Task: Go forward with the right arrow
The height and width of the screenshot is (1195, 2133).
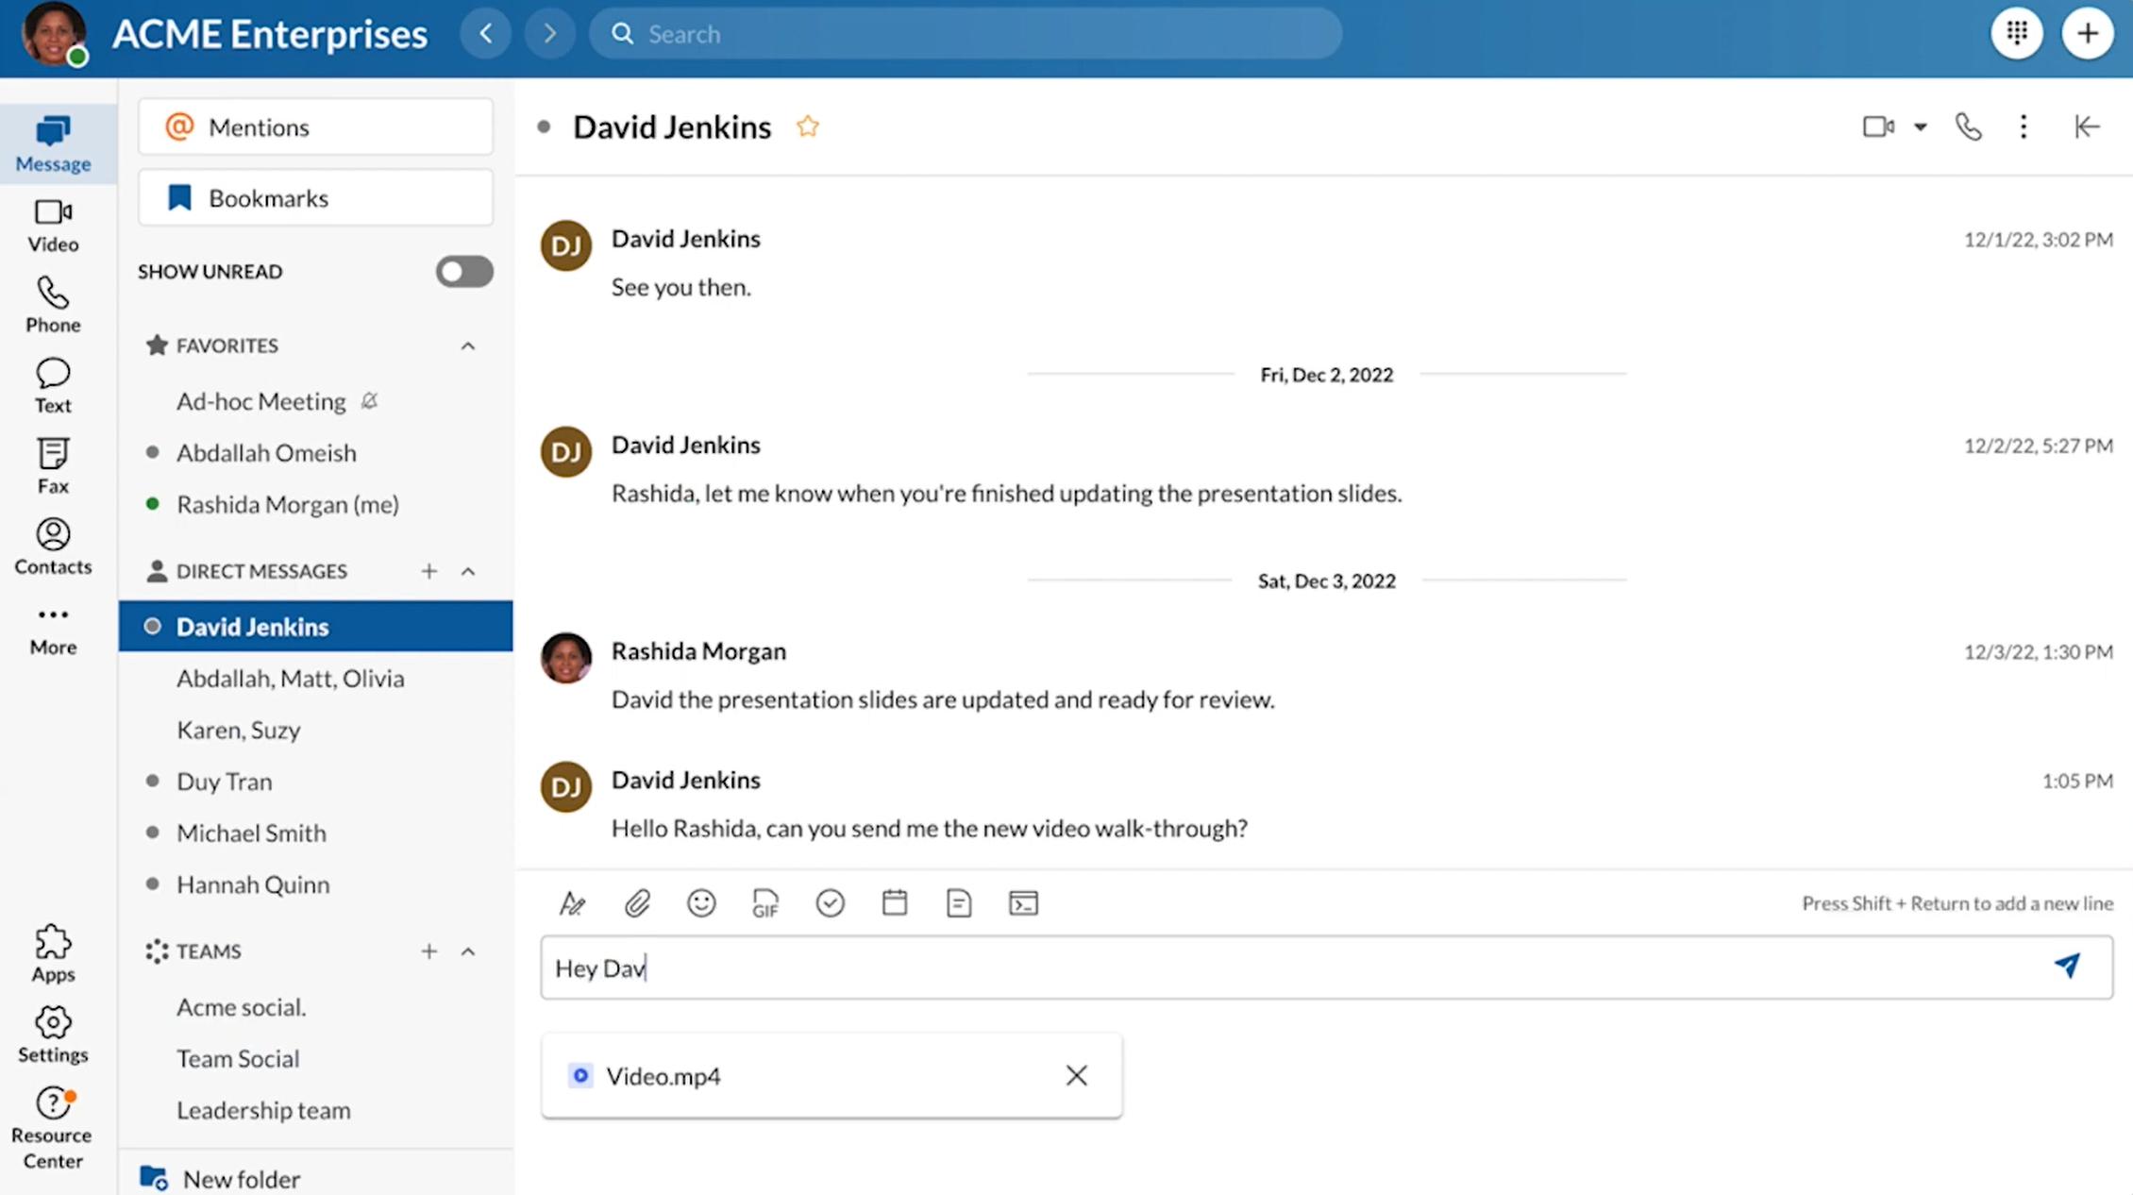Action: (549, 34)
